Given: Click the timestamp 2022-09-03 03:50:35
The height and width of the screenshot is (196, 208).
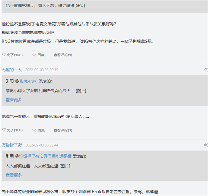Looking at the screenshot, I should pyautogui.click(x=42, y=70).
